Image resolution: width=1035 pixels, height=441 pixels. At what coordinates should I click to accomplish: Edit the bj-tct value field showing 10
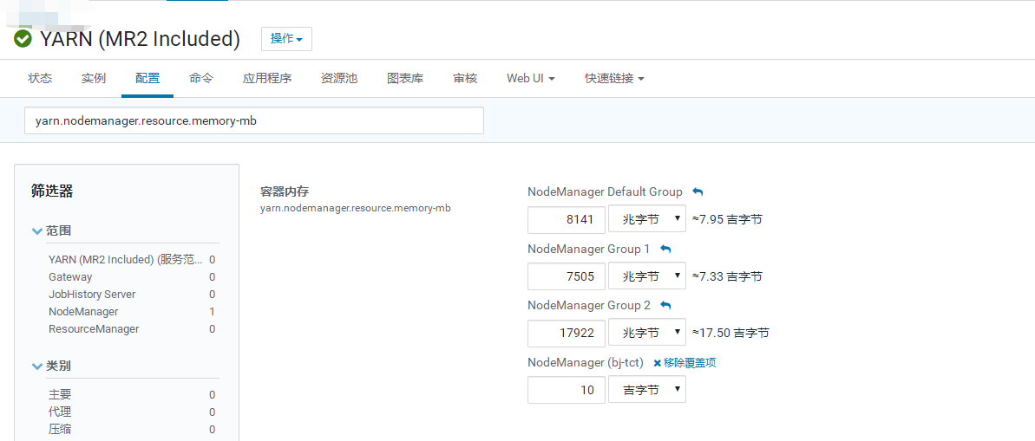567,390
